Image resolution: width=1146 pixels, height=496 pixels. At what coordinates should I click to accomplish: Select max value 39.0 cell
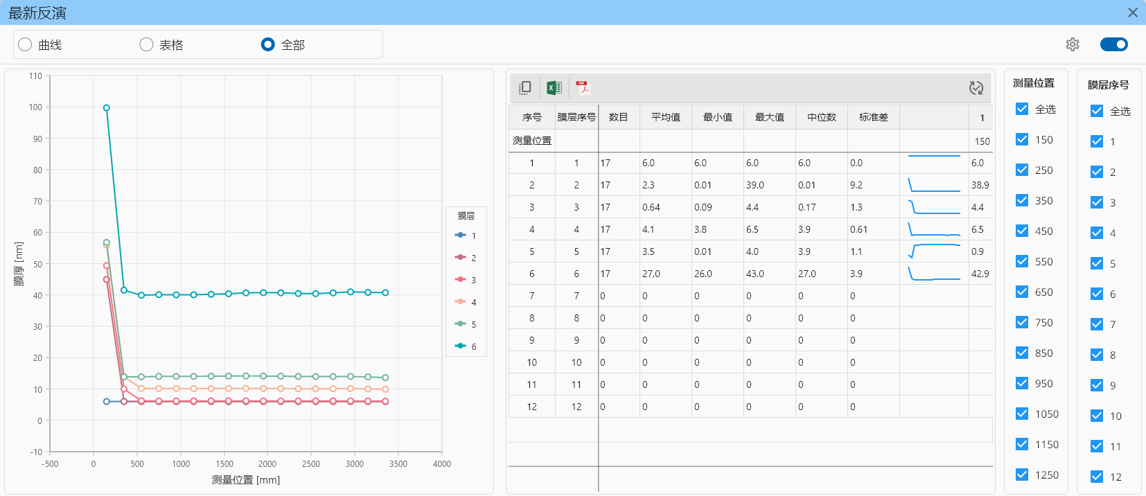point(770,185)
